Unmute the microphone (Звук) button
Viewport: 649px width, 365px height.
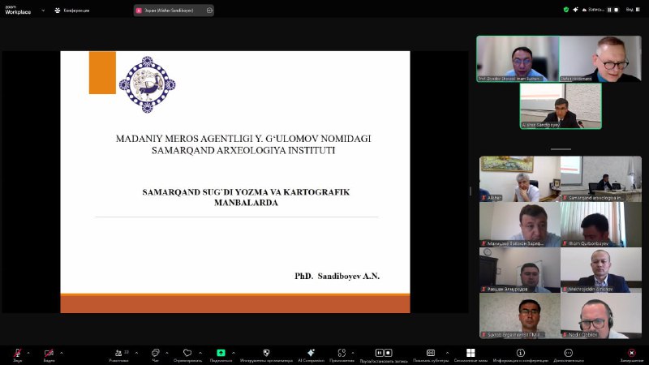click(x=17, y=354)
